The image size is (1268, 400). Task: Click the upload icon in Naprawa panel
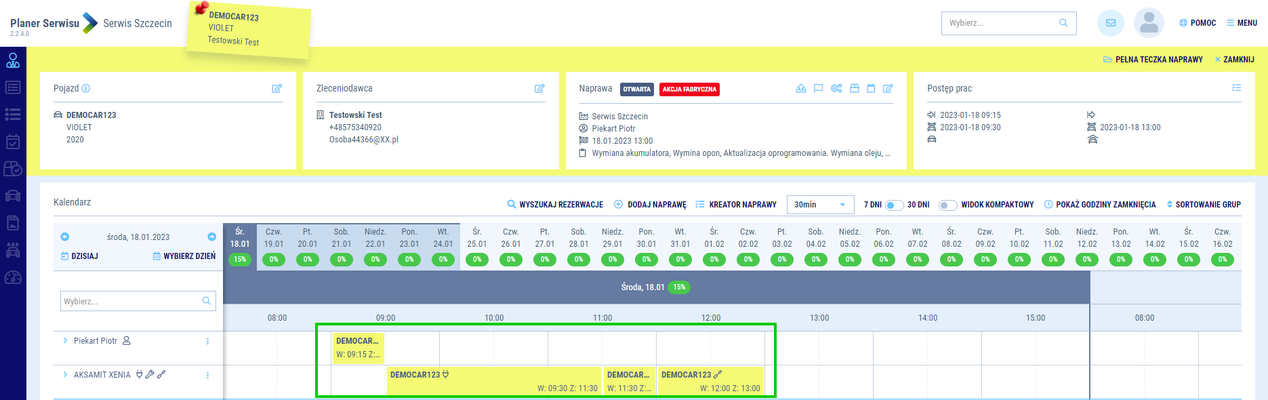click(x=801, y=89)
